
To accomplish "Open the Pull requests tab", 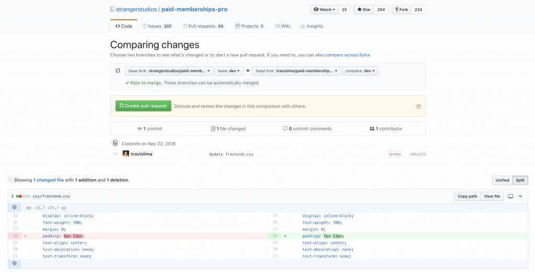I will pyautogui.click(x=204, y=26).
